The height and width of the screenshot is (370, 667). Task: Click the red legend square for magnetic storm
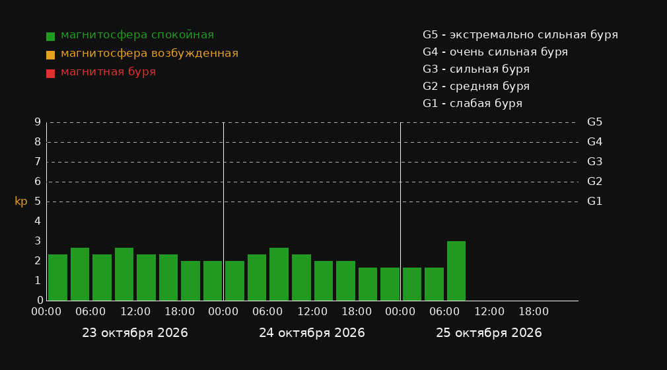51,73
